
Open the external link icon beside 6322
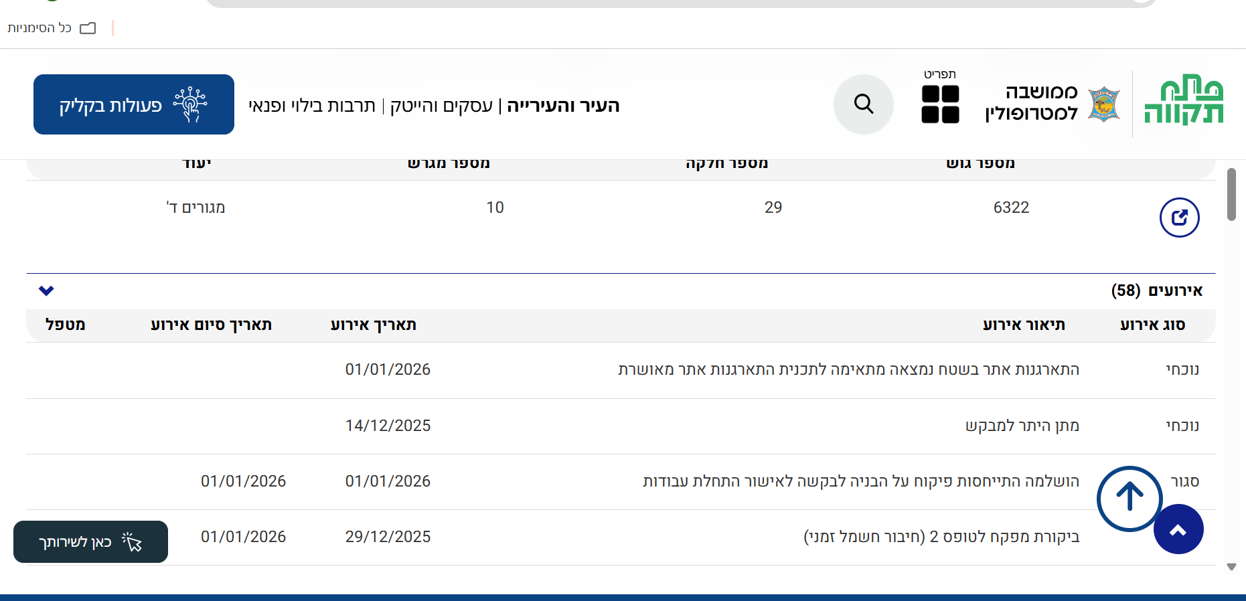1179,218
